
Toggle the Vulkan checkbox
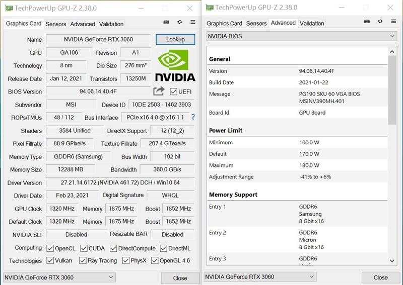(50, 261)
